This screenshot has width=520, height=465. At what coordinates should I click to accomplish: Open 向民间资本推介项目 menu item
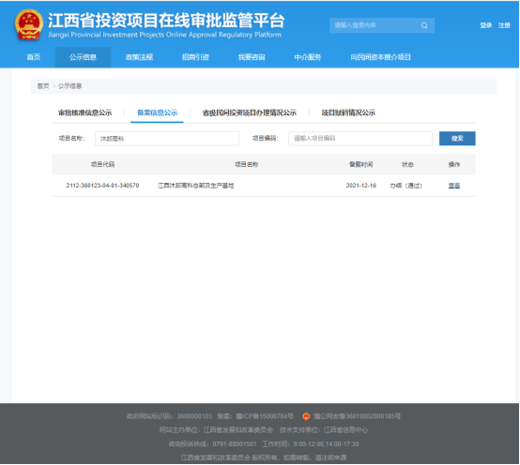(381, 57)
